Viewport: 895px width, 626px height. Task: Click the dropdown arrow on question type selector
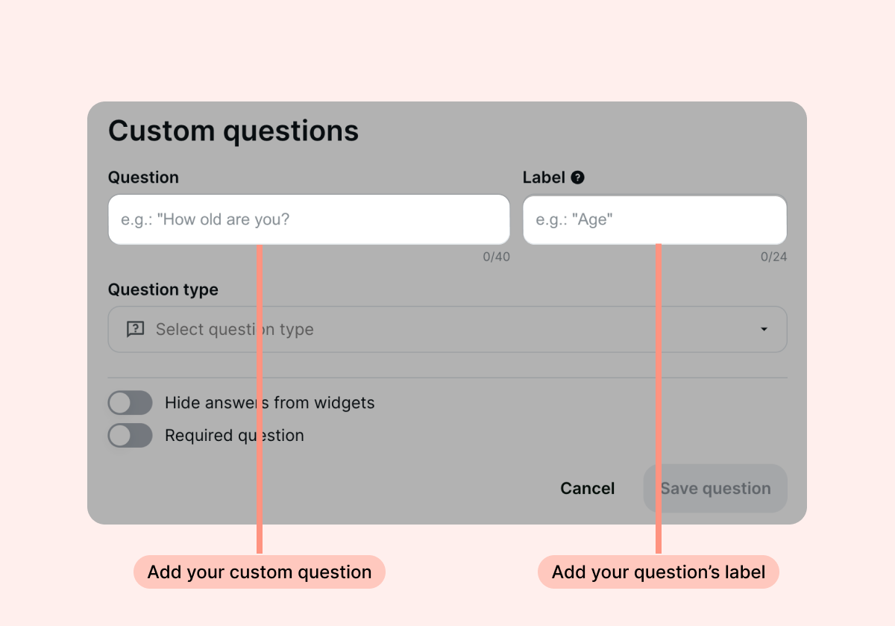[x=763, y=329]
